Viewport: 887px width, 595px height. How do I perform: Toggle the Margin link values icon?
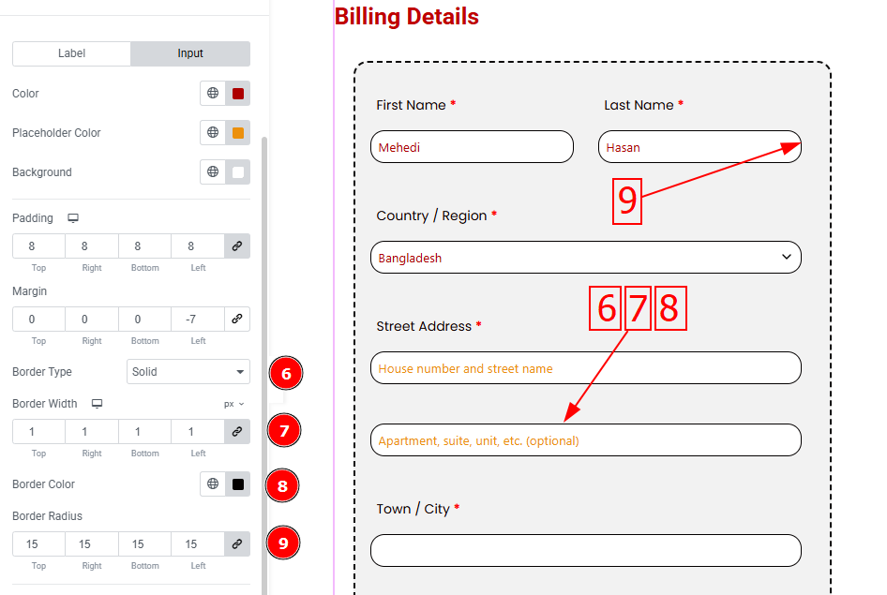pos(237,320)
